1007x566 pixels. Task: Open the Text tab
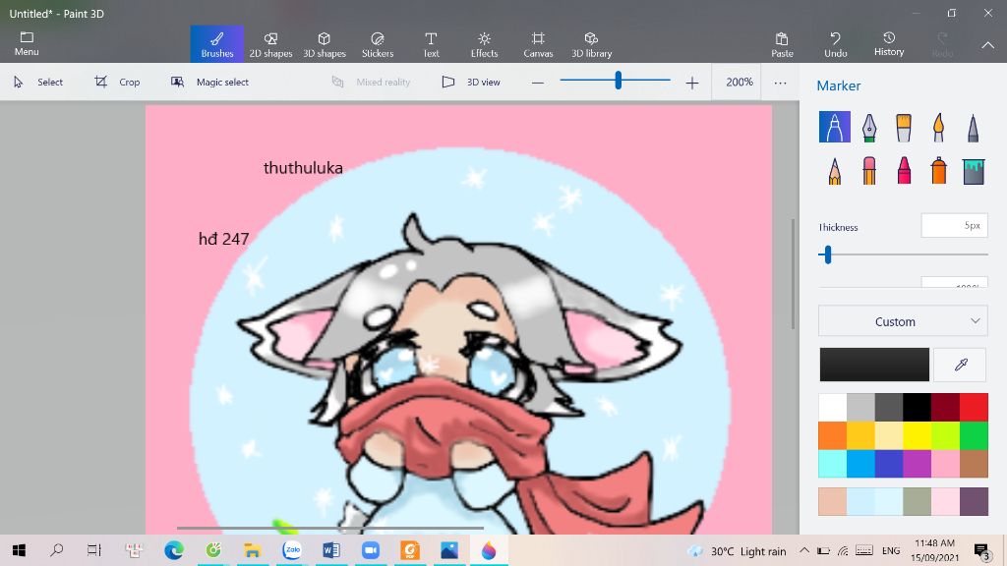coord(431,44)
